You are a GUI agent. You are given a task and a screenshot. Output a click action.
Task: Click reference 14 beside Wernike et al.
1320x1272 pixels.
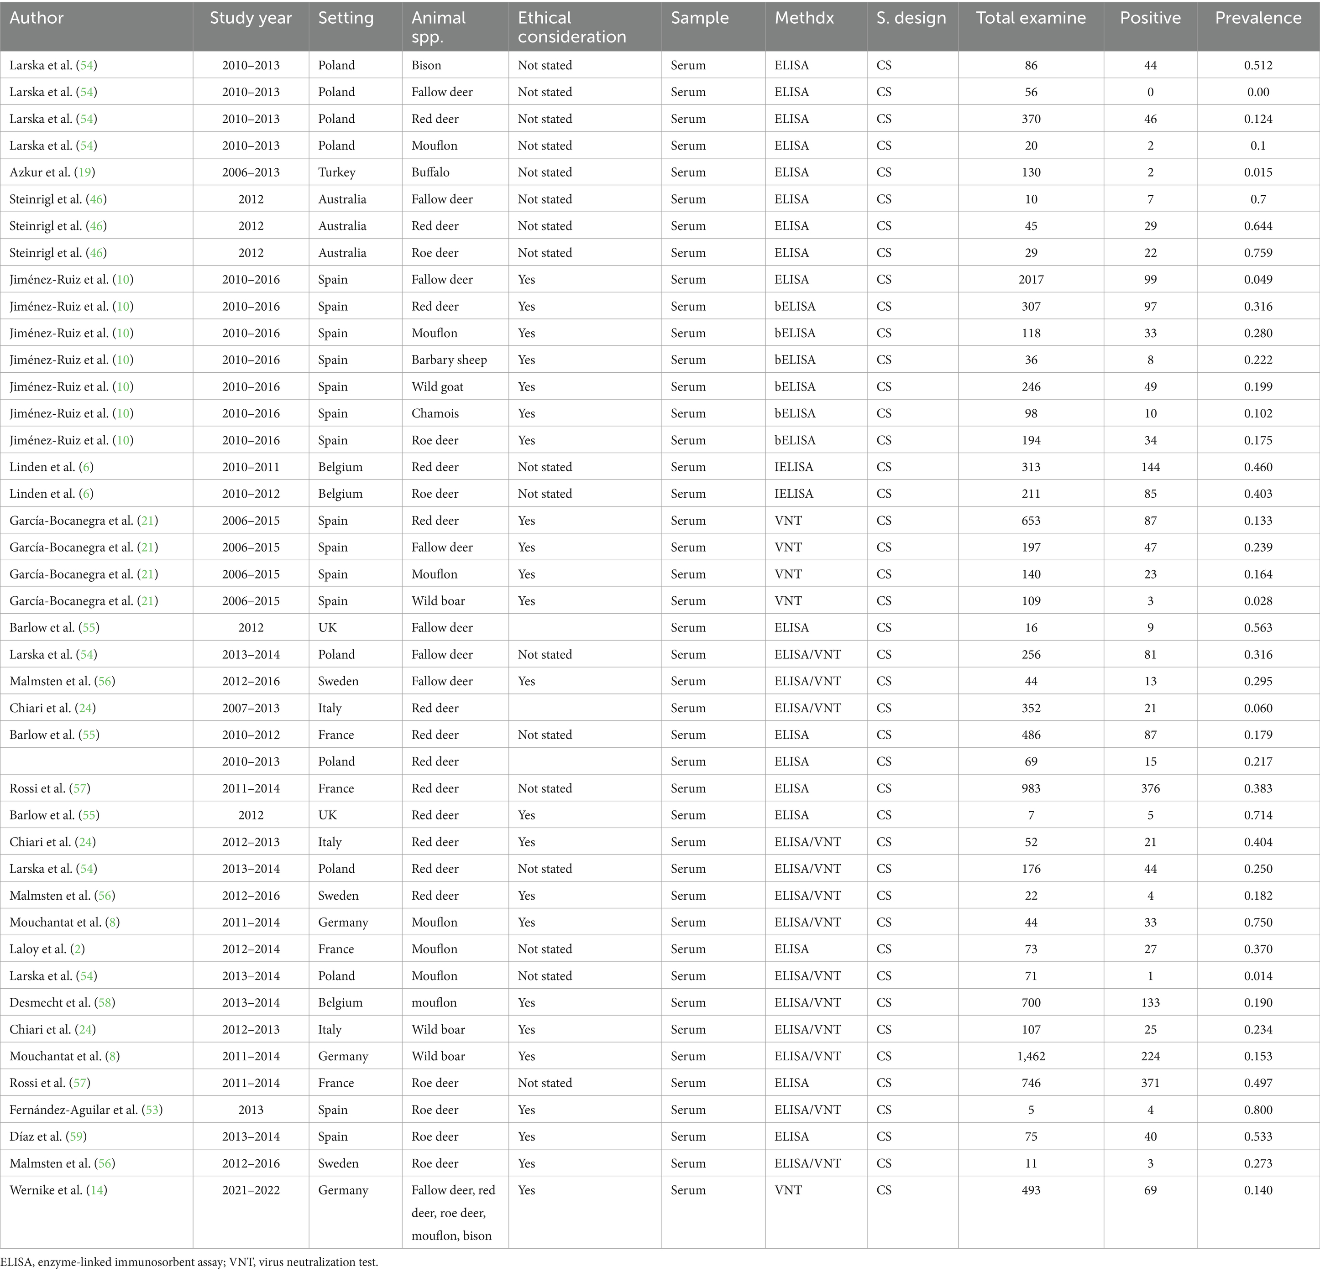tap(97, 1191)
